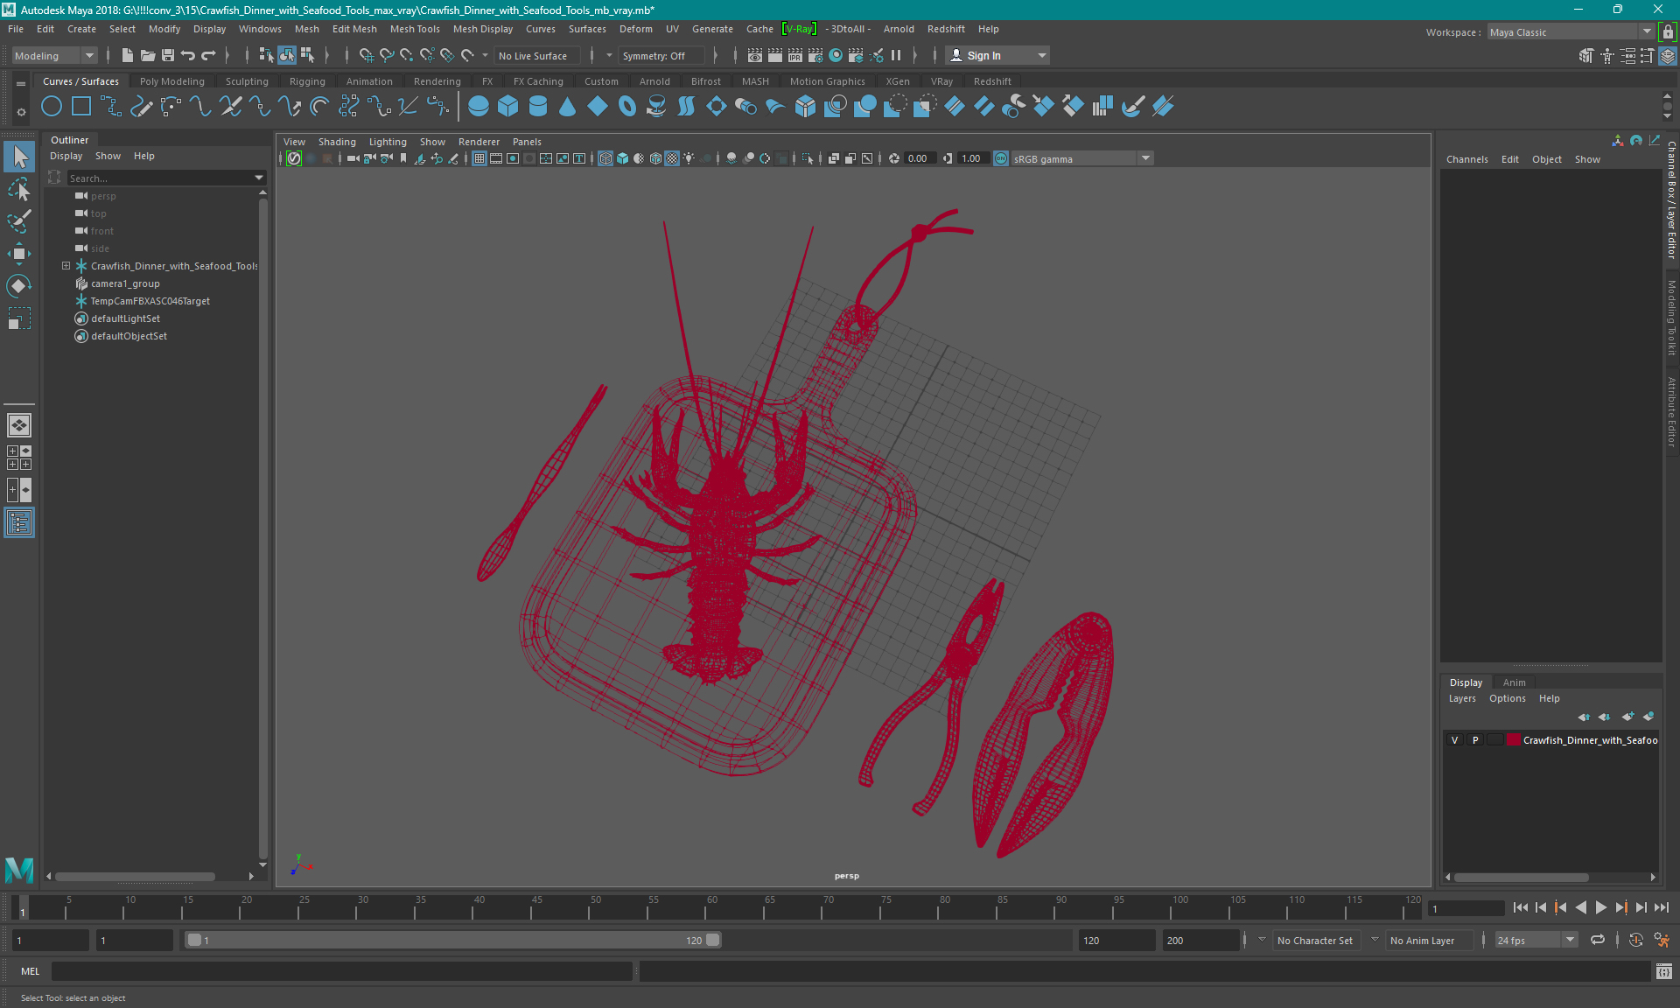Open the Mesh menu in menu bar
This screenshot has width=1680, height=1008.
click(x=304, y=29)
